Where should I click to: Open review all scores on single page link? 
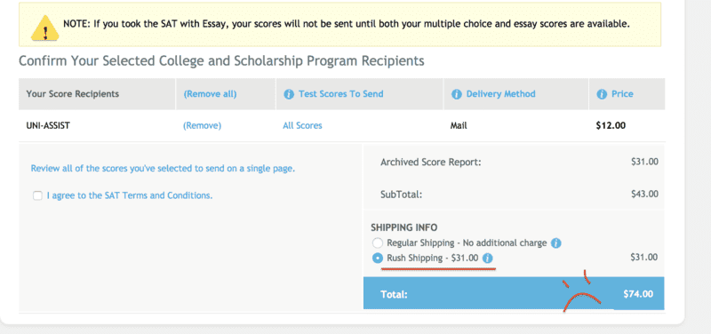(x=163, y=169)
